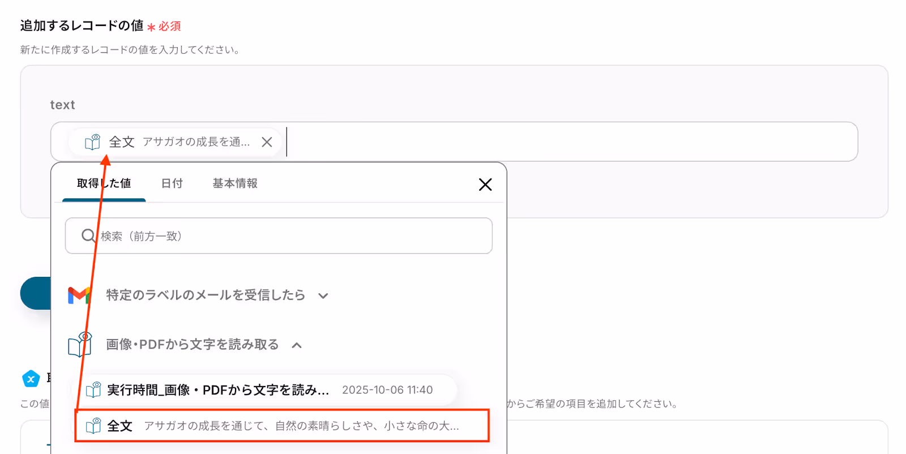This screenshot has height=454, width=906.
Task: Click the icon on the 全文 list row
Action: point(93,425)
